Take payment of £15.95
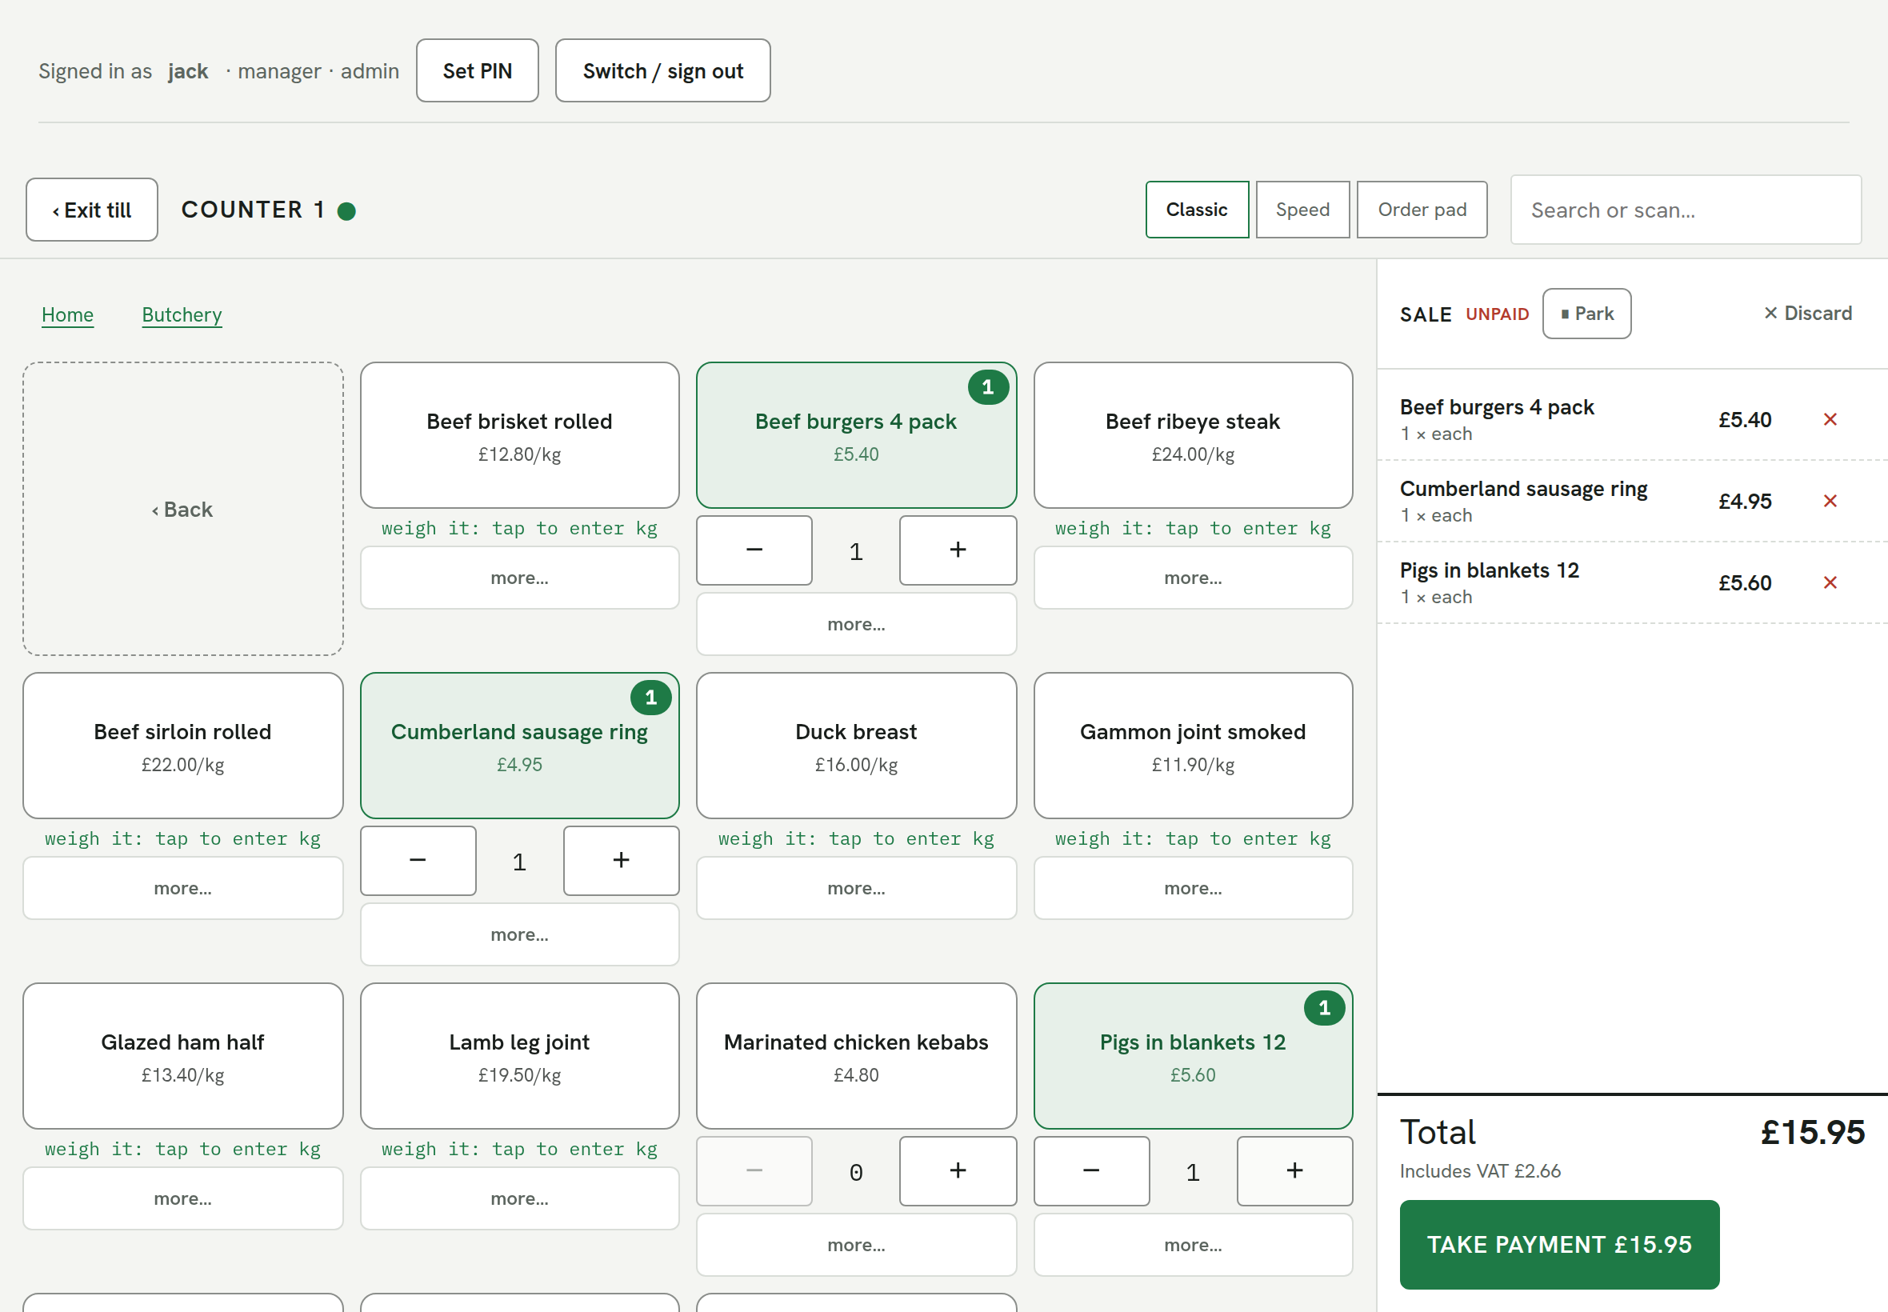This screenshot has height=1312, width=1888. click(x=1559, y=1244)
